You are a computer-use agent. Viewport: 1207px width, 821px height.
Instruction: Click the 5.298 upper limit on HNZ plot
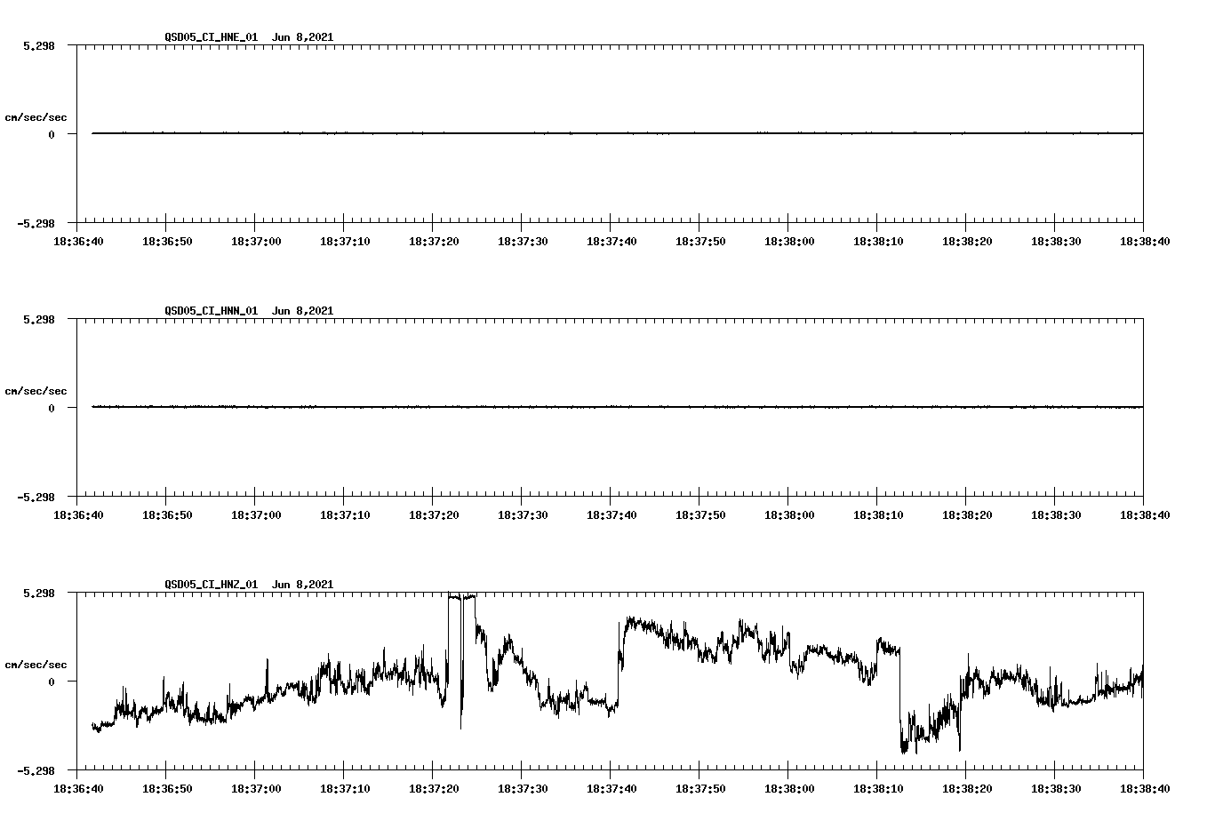pyautogui.click(x=38, y=593)
